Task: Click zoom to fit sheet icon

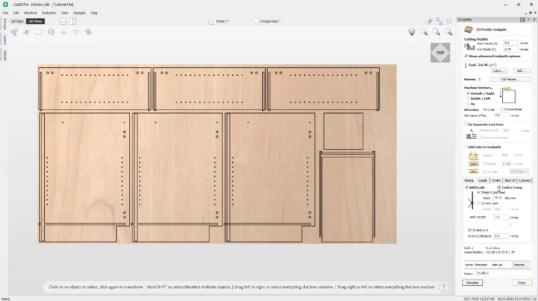Action: click(437, 32)
